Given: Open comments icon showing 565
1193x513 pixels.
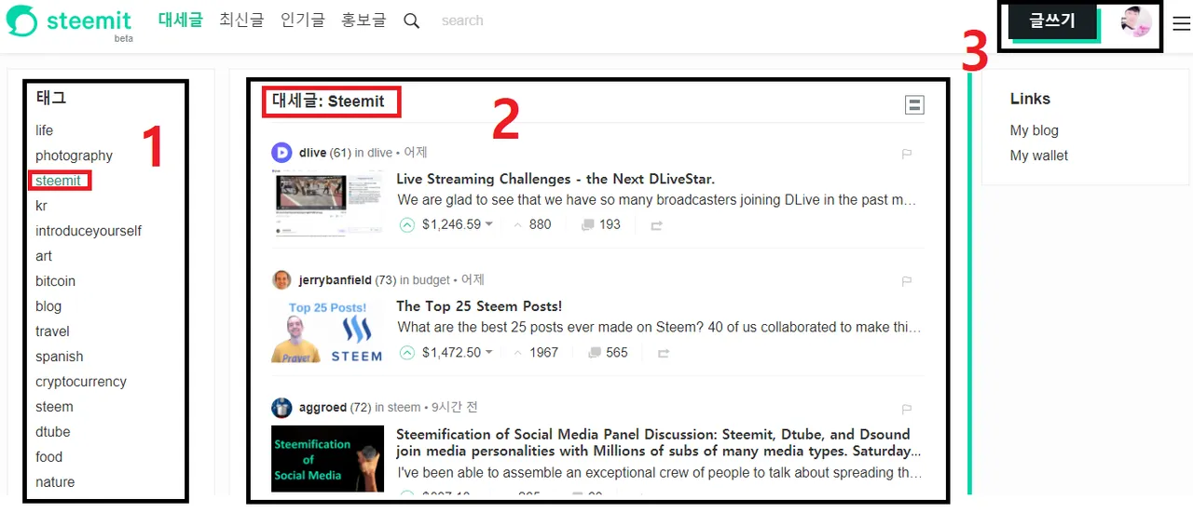Looking at the screenshot, I should (x=595, y=353).
